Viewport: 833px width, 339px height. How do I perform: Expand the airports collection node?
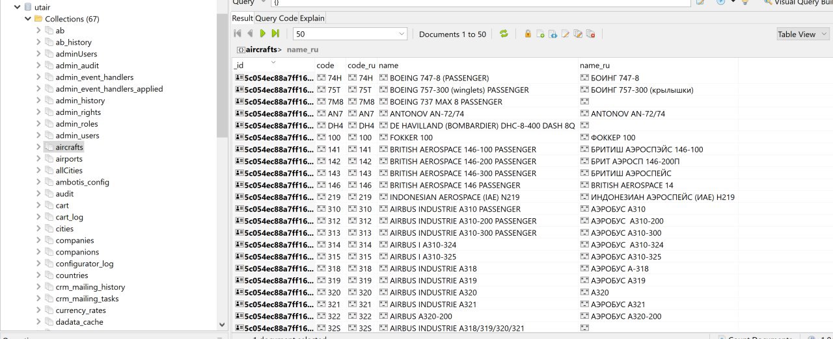pos(38,159)
